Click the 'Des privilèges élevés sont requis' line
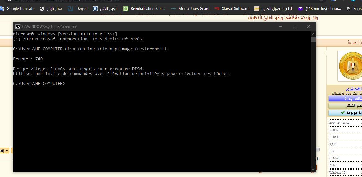The image size is (362, 177). 78,69
